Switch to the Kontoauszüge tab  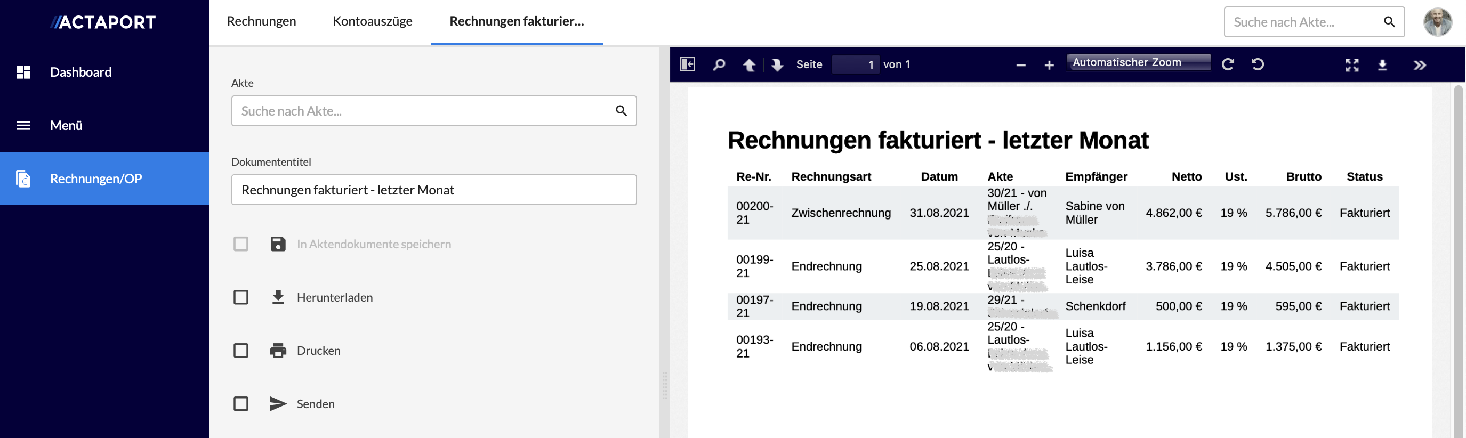(372, 21)
